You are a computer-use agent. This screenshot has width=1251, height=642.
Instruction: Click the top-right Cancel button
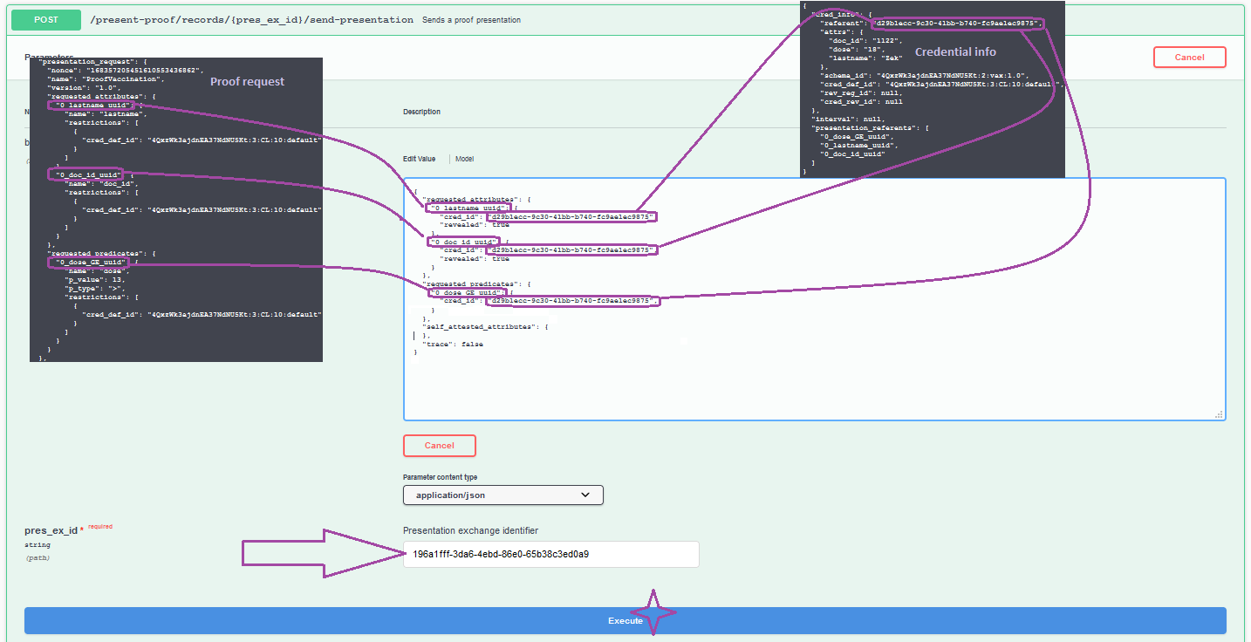[x=1189, y=57]
